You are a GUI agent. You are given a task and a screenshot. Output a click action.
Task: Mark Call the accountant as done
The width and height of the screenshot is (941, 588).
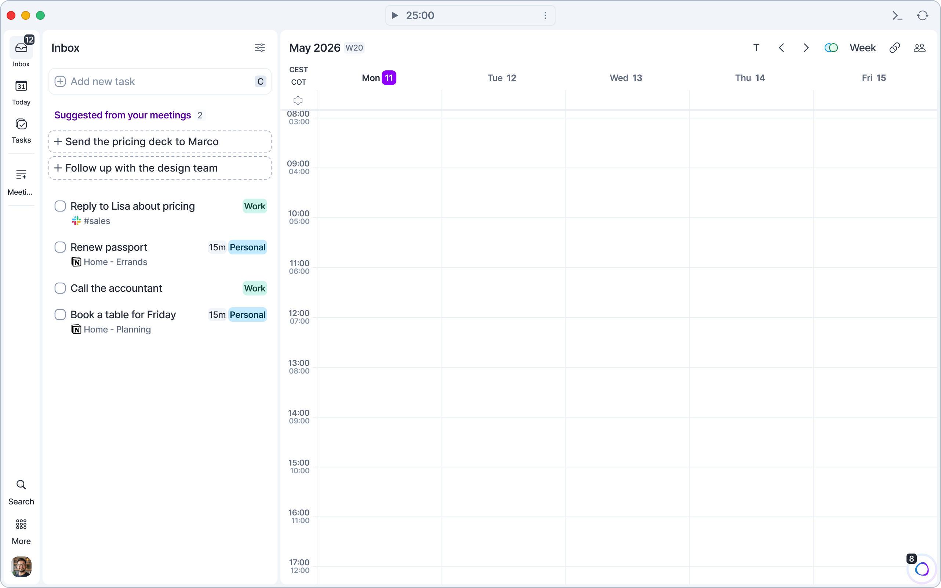[x=60, y=288]
